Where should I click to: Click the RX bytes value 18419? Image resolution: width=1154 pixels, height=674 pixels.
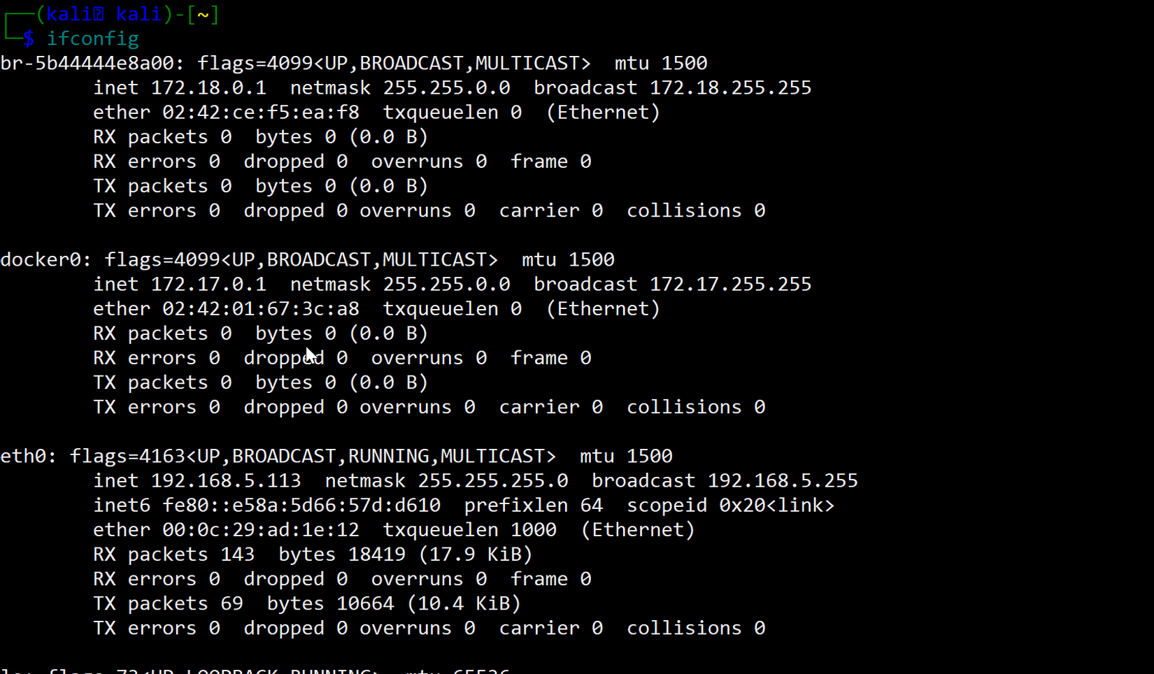coord(376,554)
